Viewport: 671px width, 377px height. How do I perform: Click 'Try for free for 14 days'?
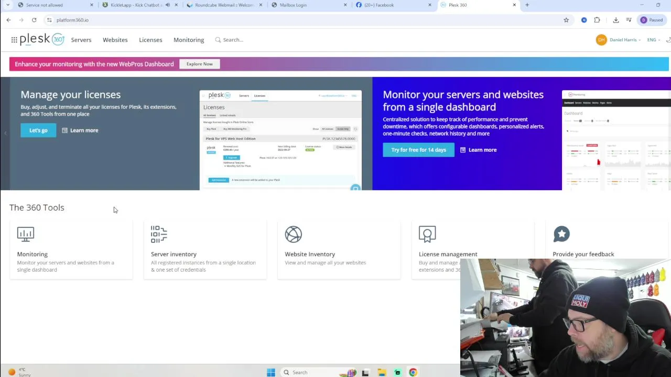tap(418, 150)
